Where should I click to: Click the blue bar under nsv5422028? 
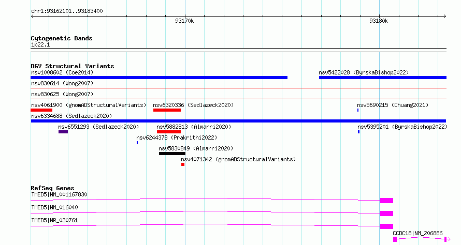[x=382, y=78]
